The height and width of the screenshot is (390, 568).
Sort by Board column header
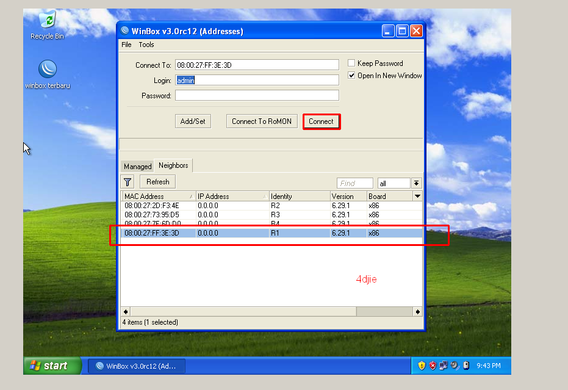click(x=390, y=196)
